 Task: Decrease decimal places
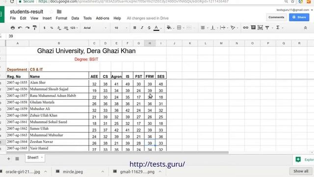[59, 28]
